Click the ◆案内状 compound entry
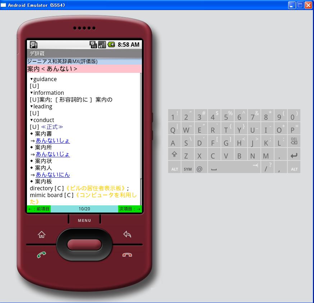Screen dimensions: 314x303 tap(41, 161)
